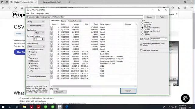Viewport: 195px width, 109px height.
Task: Open the Action Center notifications
Action: (190, 107)
